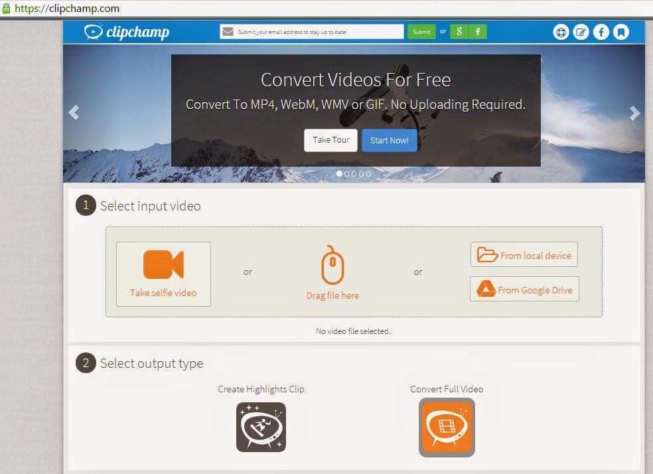The width and height of the screenshot is (653, 474).
Task: Open the From local device folder button
Action: coord(524,254)
